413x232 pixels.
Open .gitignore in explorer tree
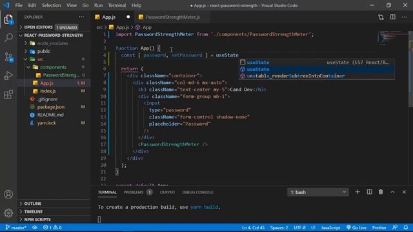[54, 99]
